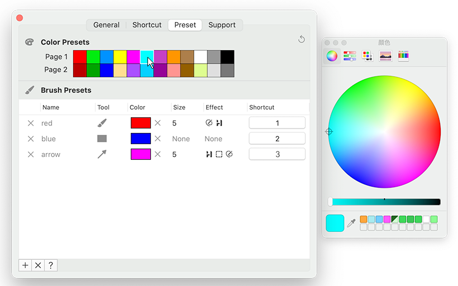Click the effect value None in blue row

coord(213,139)
